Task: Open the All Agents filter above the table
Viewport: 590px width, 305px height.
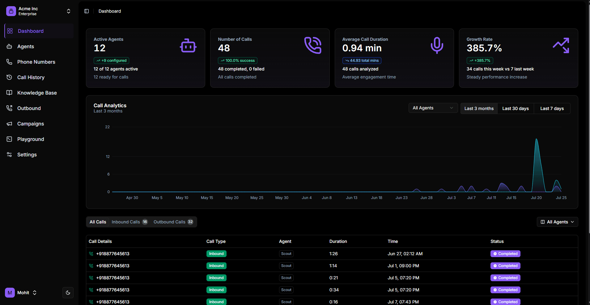Action: 557,222
